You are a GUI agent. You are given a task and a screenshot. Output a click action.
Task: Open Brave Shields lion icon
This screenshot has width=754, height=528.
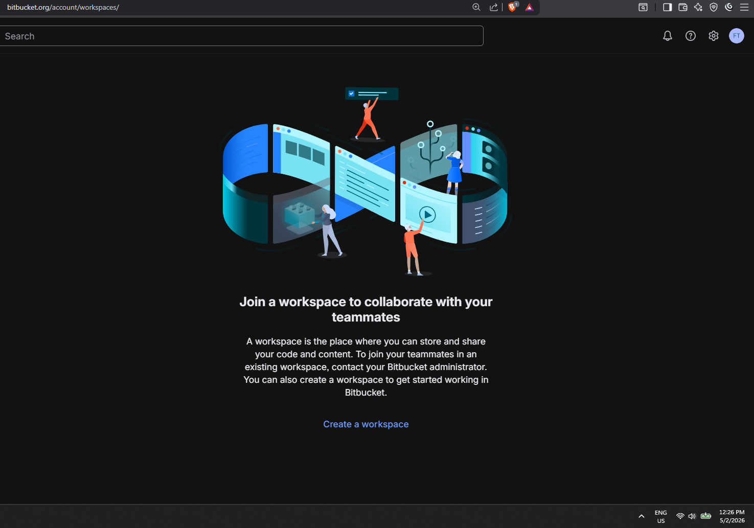coord(512,7)
